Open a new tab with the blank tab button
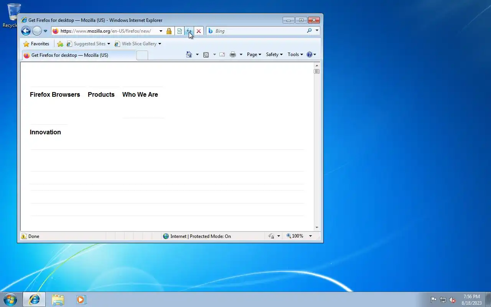491x307 pixels. pos(142,55)
